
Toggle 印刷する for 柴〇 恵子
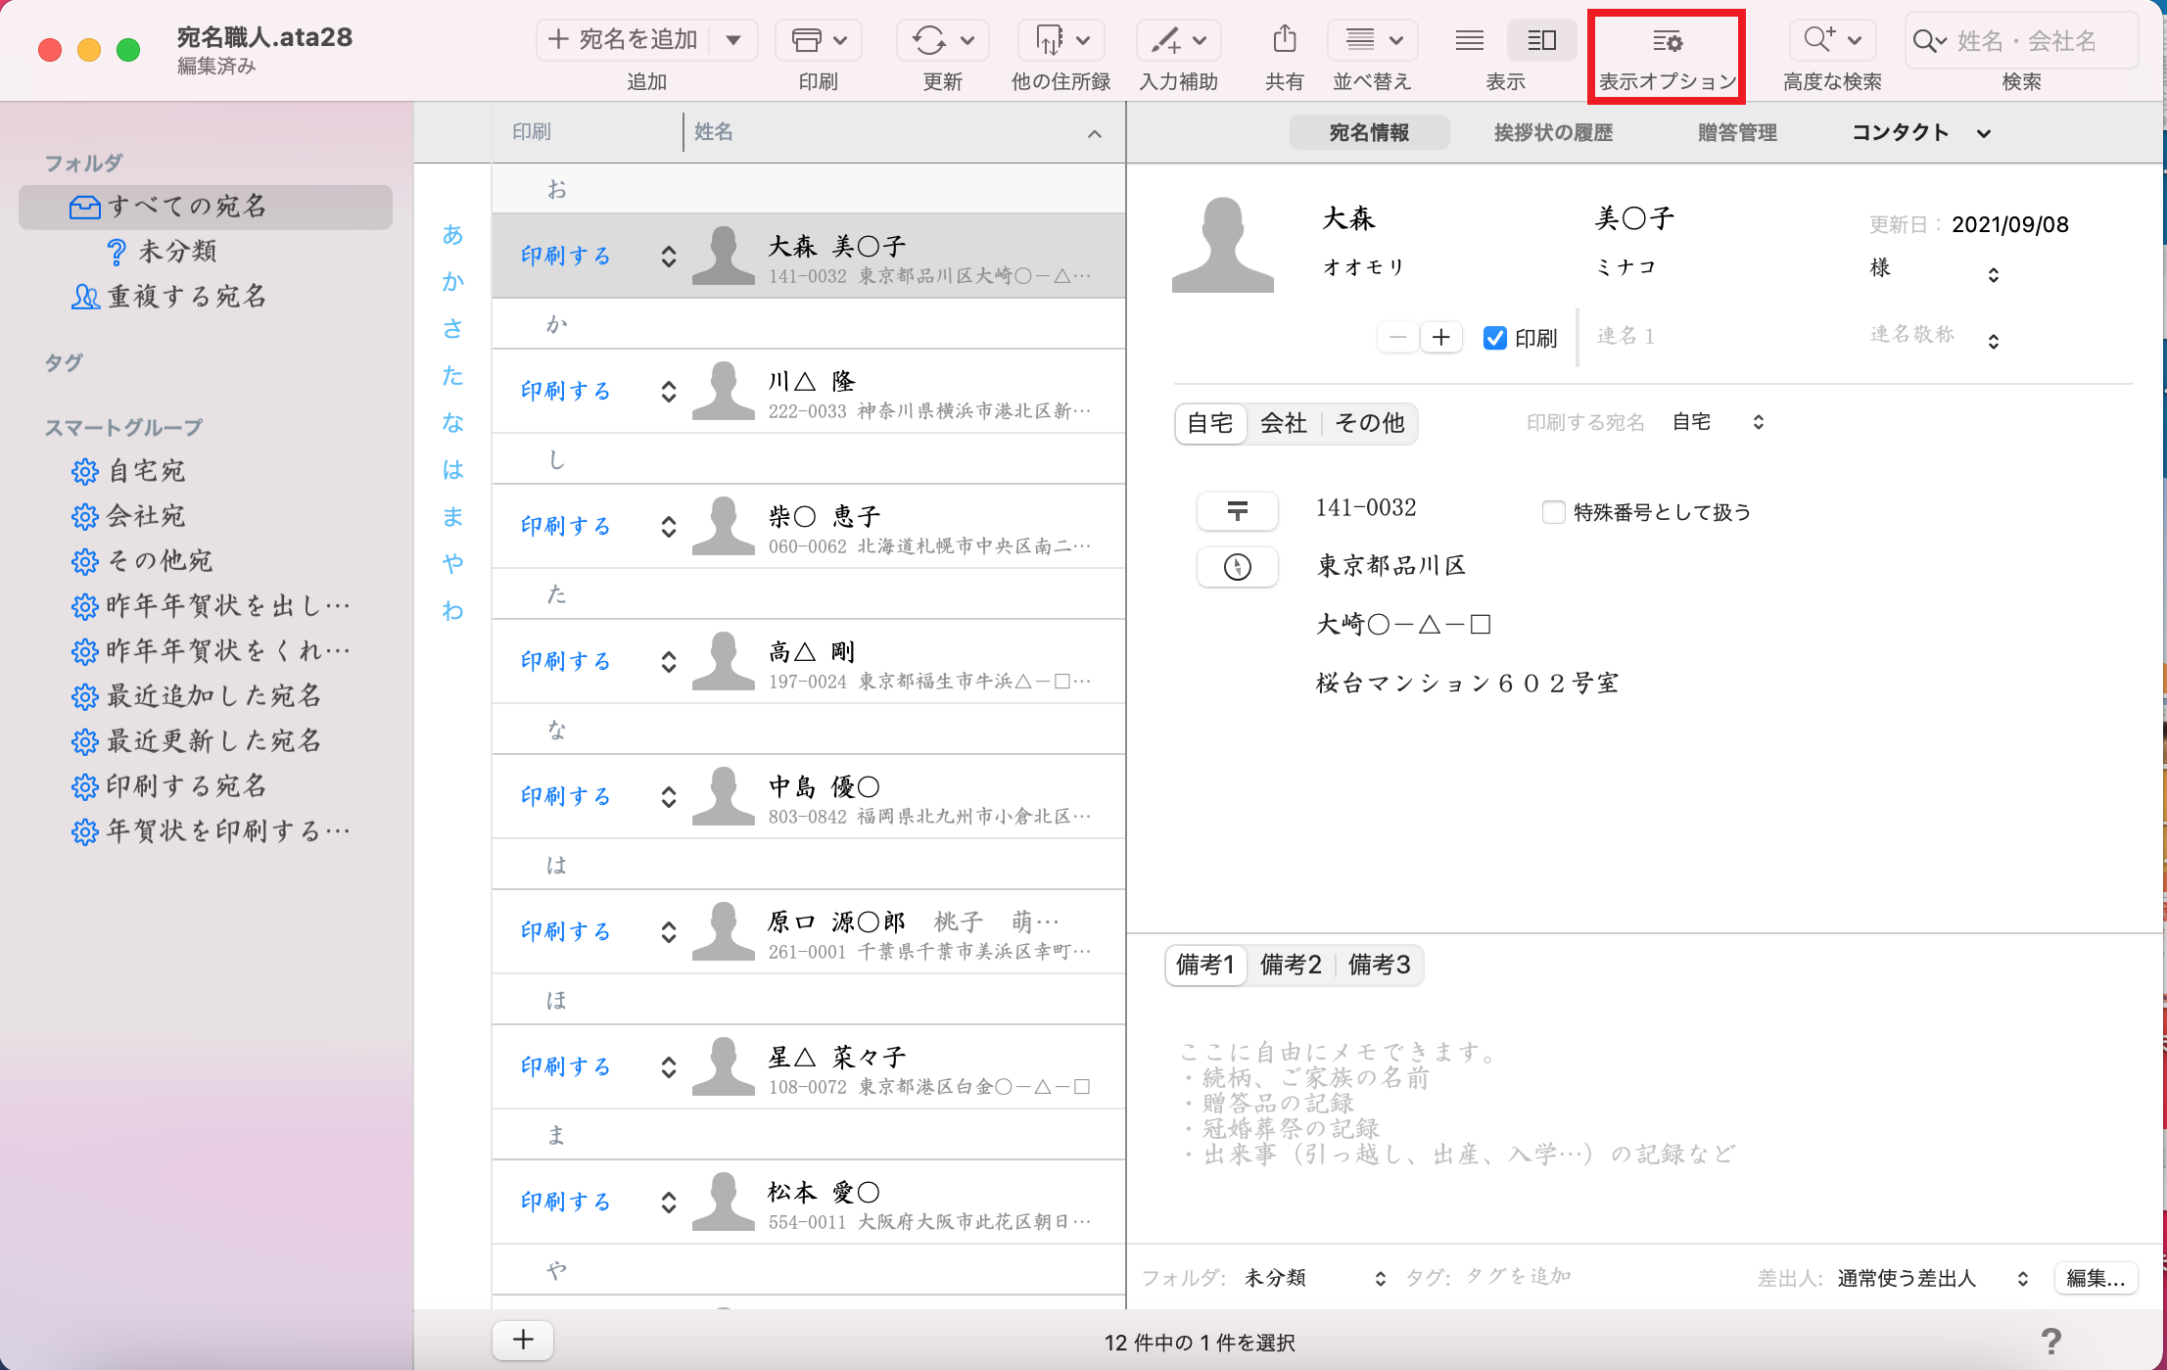[x=566, y=526]
